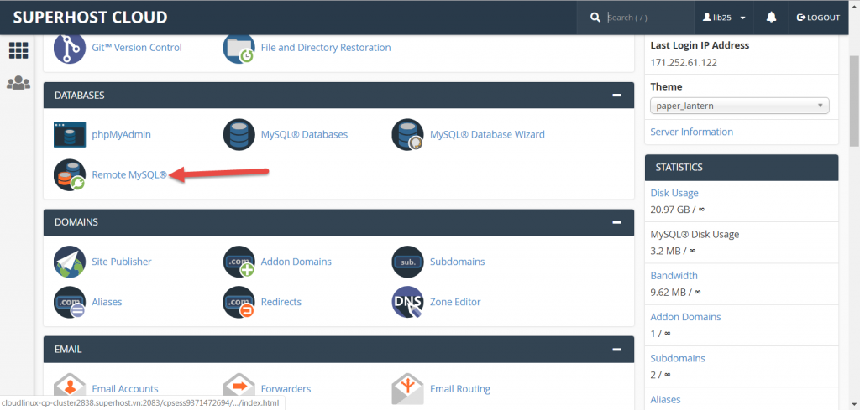Viewport: 860px width, 410px height.
Task: Open the DNS Zone Editor icon
Action: [408, 302]
